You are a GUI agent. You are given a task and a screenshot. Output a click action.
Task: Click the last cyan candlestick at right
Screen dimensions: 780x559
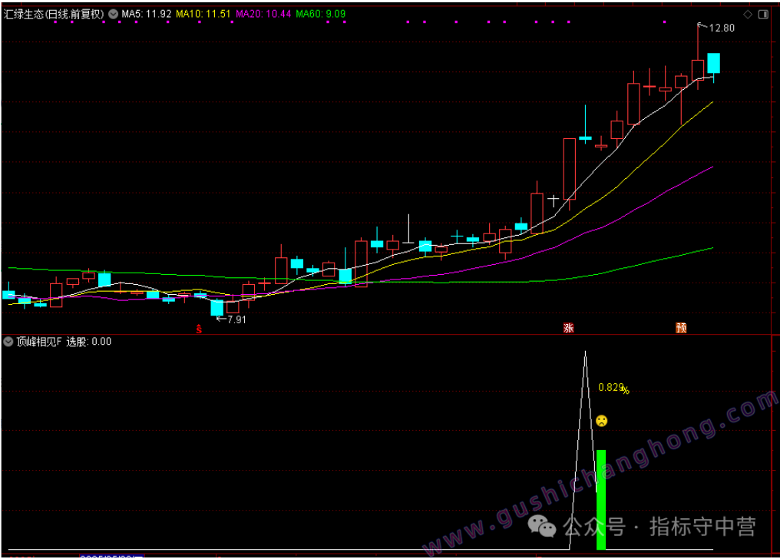point(713,63)
